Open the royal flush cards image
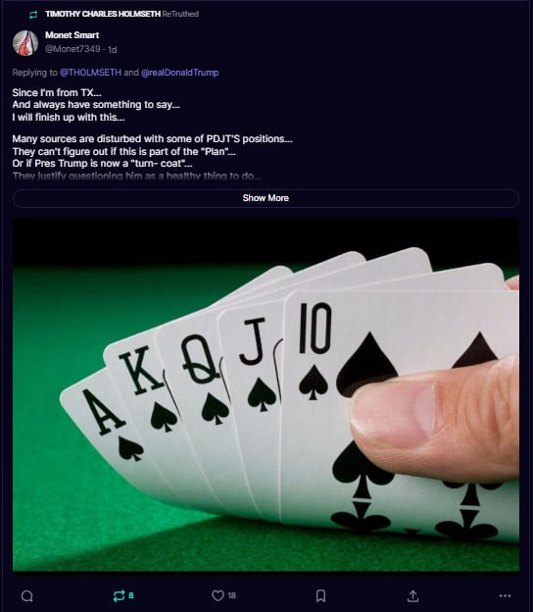This screenshot has width=533, height=612. [266, 394]
